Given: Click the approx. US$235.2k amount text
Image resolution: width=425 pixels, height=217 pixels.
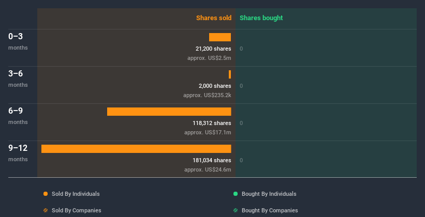Looking at the screenshot, I should 207,95.
